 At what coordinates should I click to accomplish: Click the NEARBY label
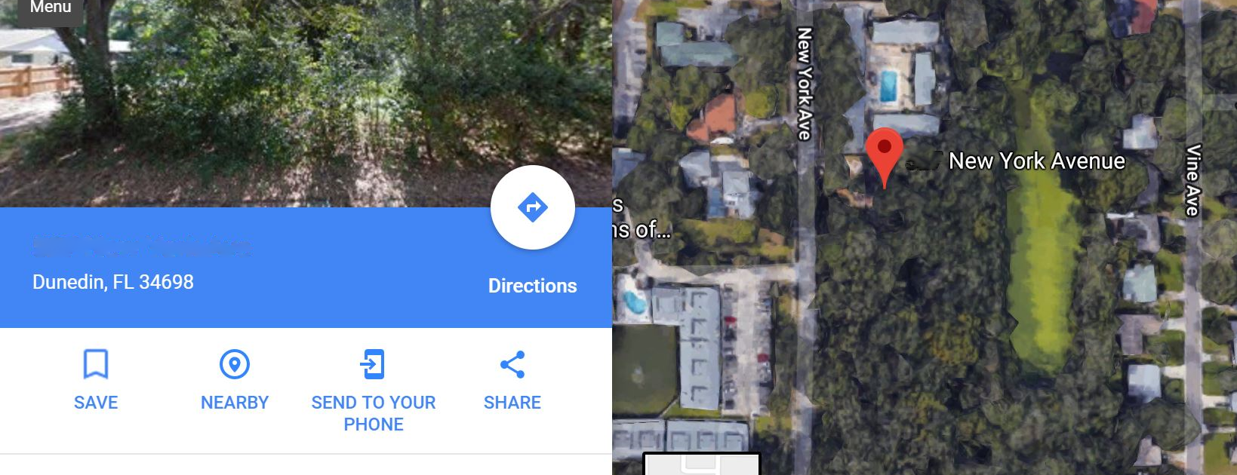pyautogui.click(x=235, y=403)
